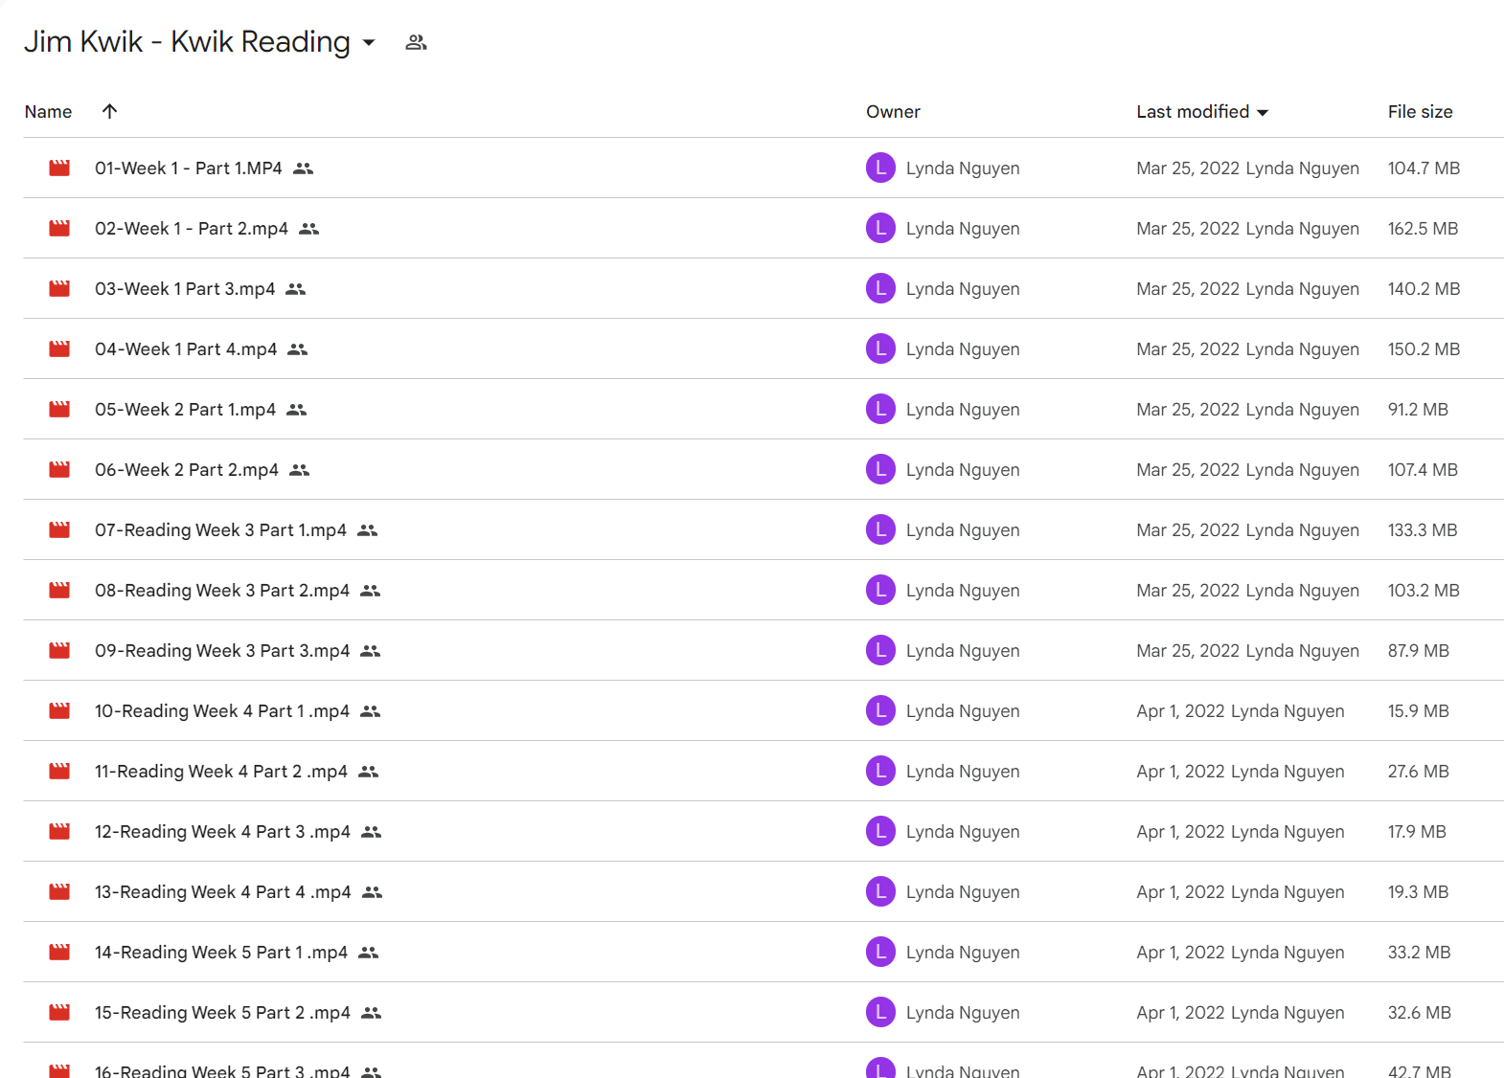Click the File size column header
Image resolution: width=1504 pixels, height=1078 pixels.
point(1420,111)
